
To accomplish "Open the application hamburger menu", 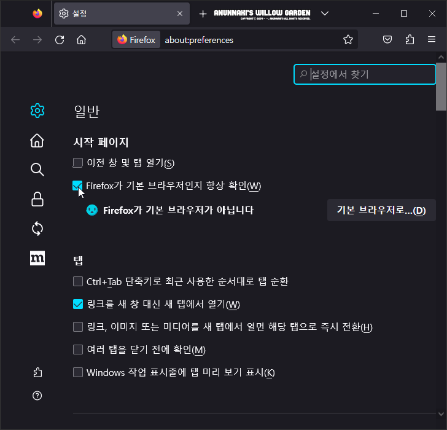I will 432,39.
